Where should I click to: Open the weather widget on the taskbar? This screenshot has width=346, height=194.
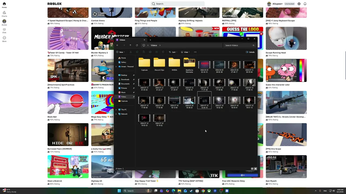(x=9, y=191)
